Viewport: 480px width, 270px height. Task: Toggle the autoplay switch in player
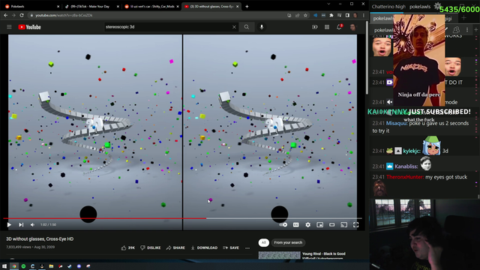283,225
